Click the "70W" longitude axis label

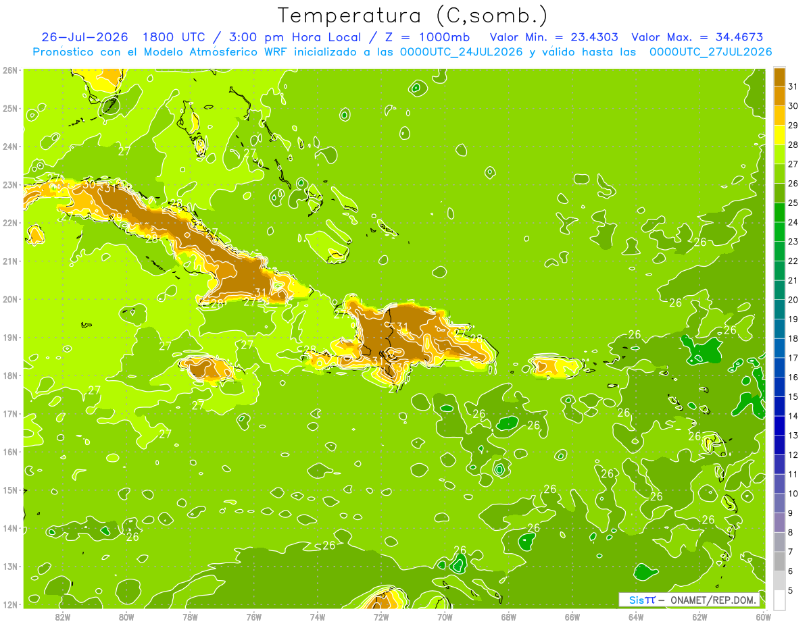coord(445,616)
